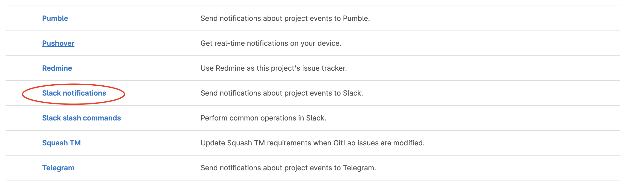Click the Telegram notifications description text

(288, 168)
